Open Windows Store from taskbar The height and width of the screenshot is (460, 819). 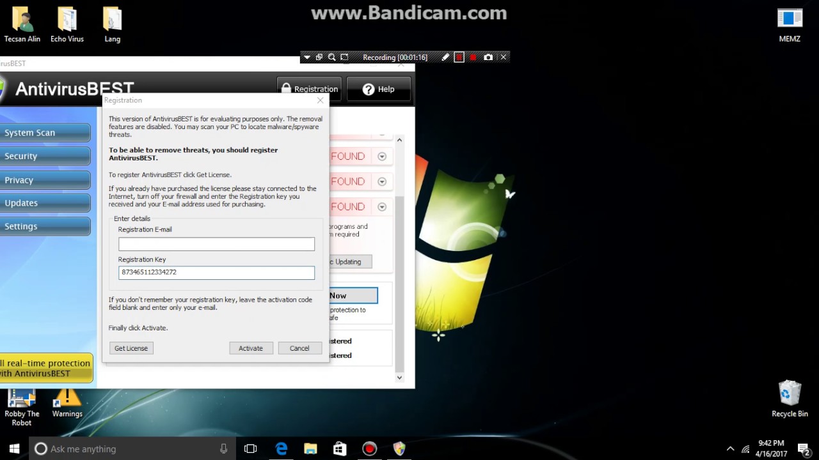click(x=340, y=449)
